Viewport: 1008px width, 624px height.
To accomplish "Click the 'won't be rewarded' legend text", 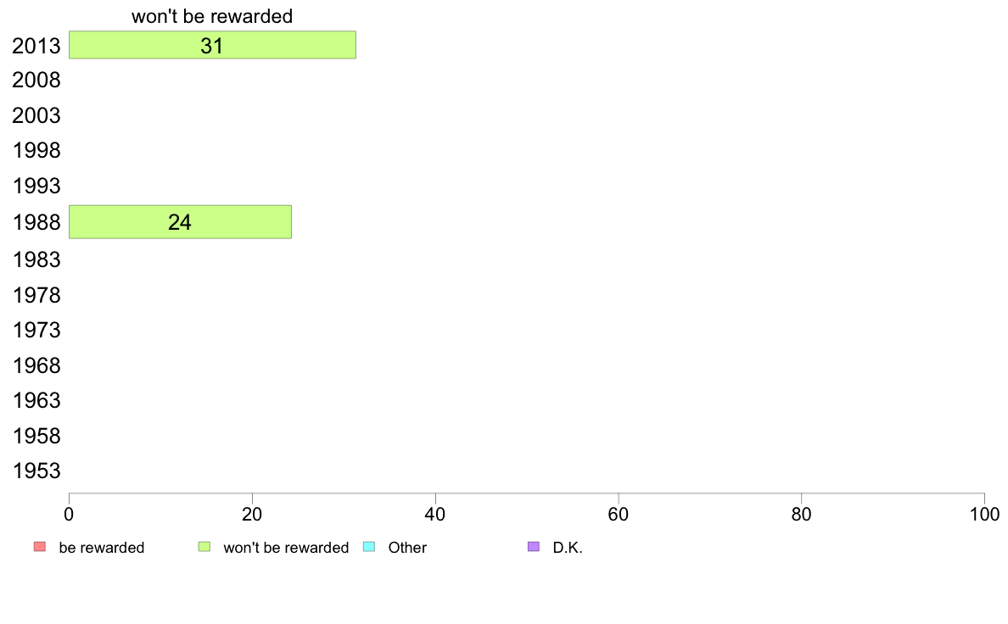I will [x=286, y=548].
